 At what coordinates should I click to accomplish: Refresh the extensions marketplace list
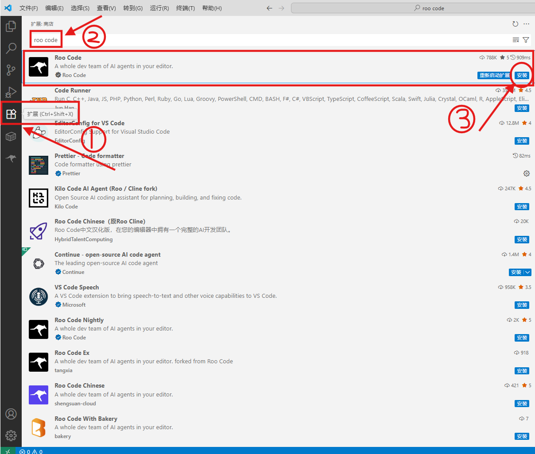(515, 24)
